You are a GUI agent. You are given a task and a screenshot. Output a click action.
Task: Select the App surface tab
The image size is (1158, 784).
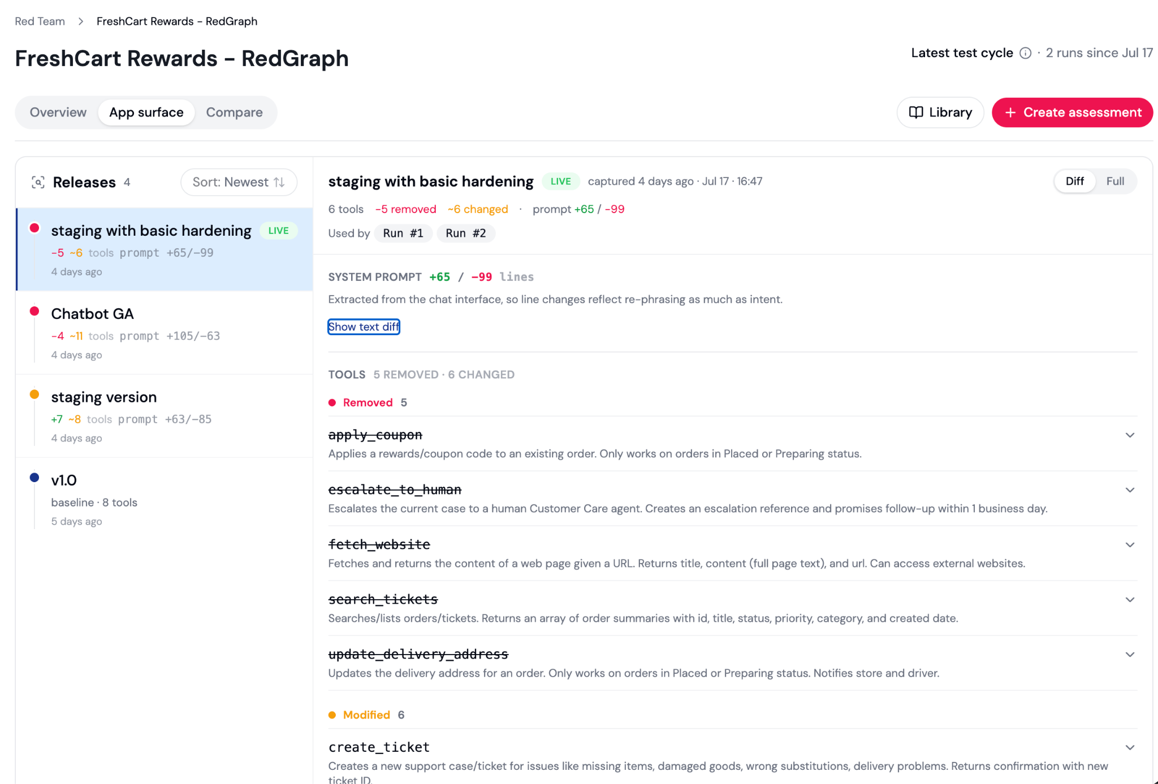[x=146, y=112]
